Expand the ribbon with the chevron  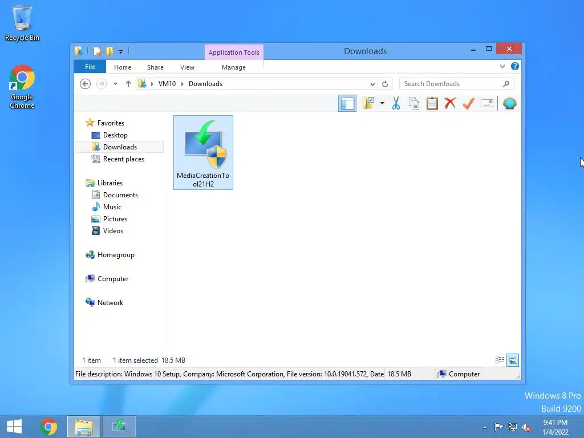pyautogui.click(x=502, y=67)
